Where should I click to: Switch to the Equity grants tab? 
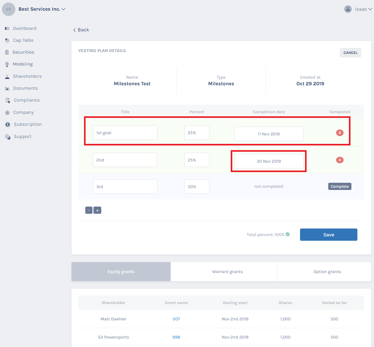tap(121, 272)
